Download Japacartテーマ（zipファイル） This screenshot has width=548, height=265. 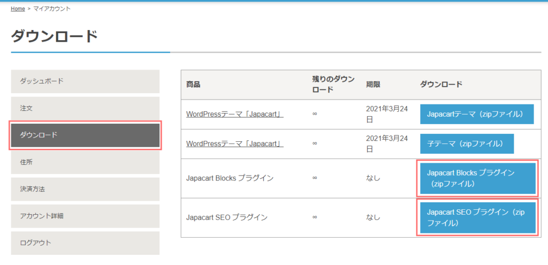pos(477,114)
